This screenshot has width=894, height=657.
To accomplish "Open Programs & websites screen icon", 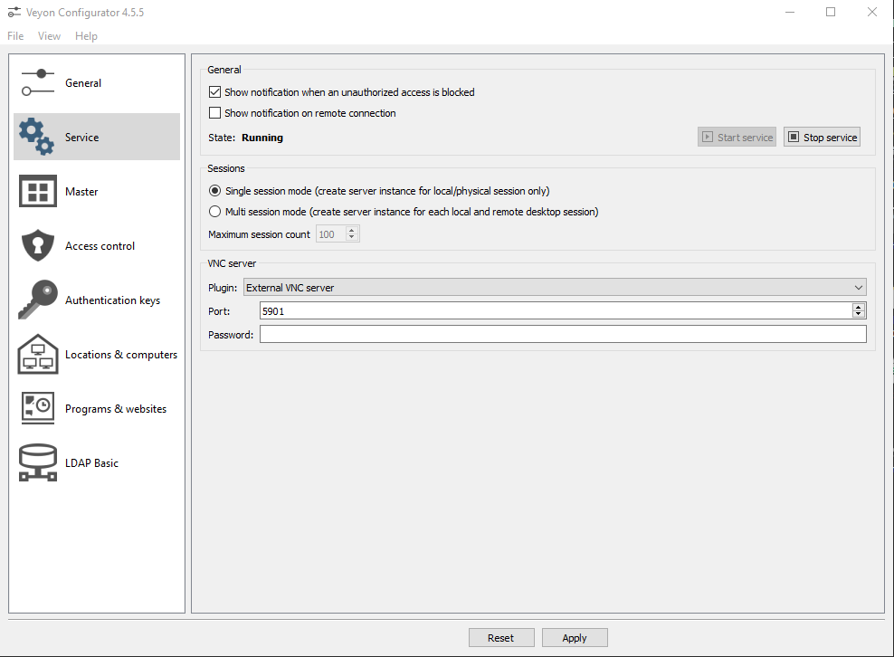I will click(38, 408).
